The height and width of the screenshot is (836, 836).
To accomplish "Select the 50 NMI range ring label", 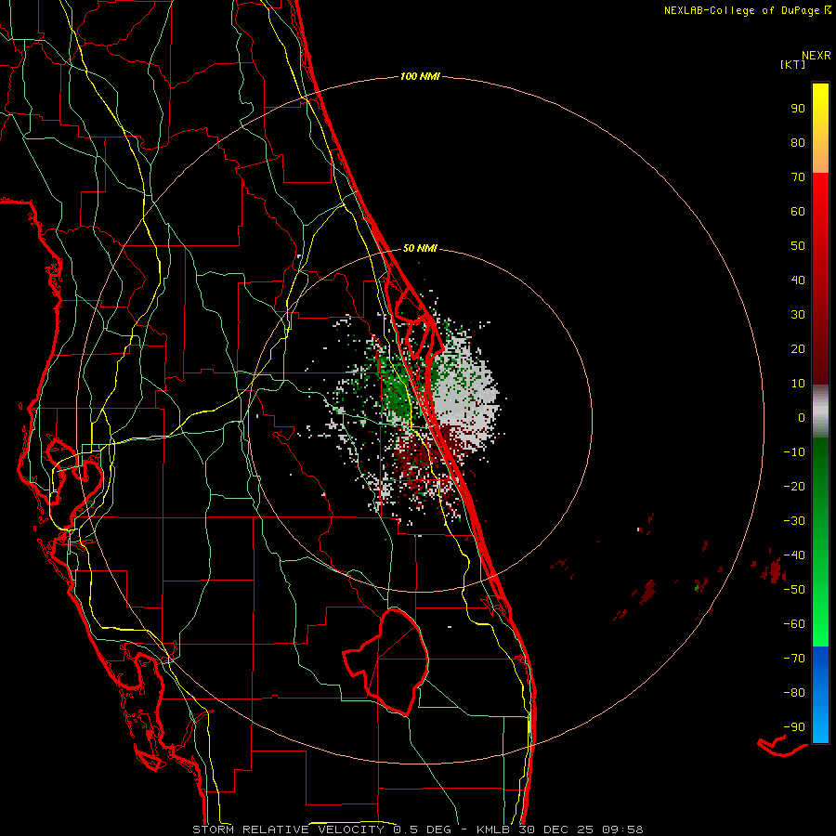I will pos(420,248).
